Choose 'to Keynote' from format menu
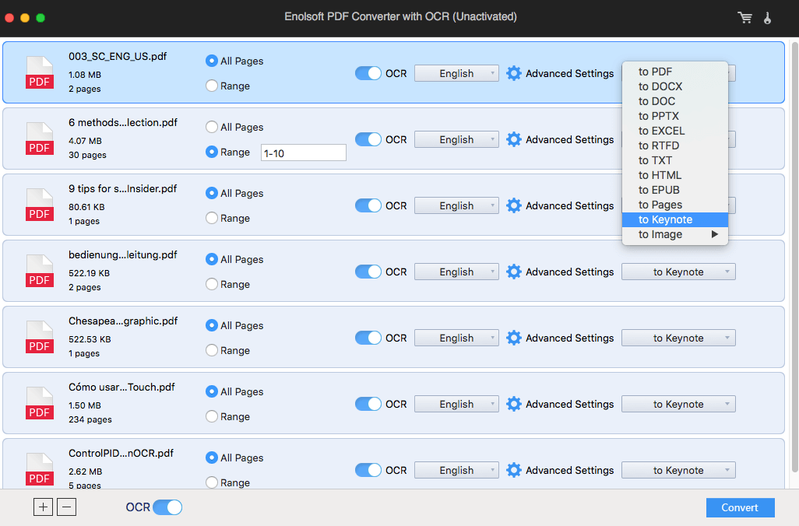Screen dimensions: 799x526 click(x=674, y=219)
